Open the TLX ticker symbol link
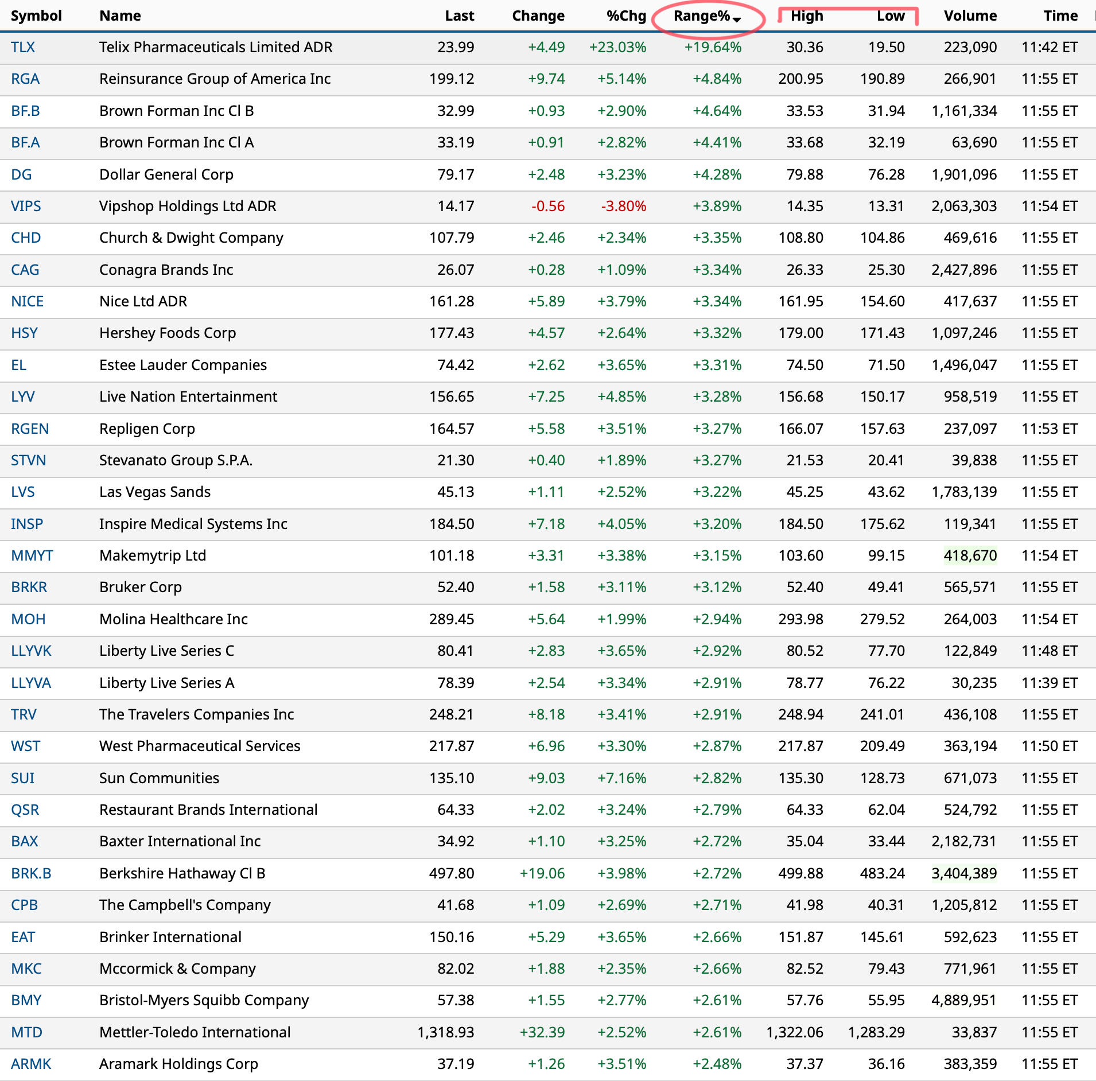Image resolution: width=1096 pixels, height=1081 pixels. [23, 47]
